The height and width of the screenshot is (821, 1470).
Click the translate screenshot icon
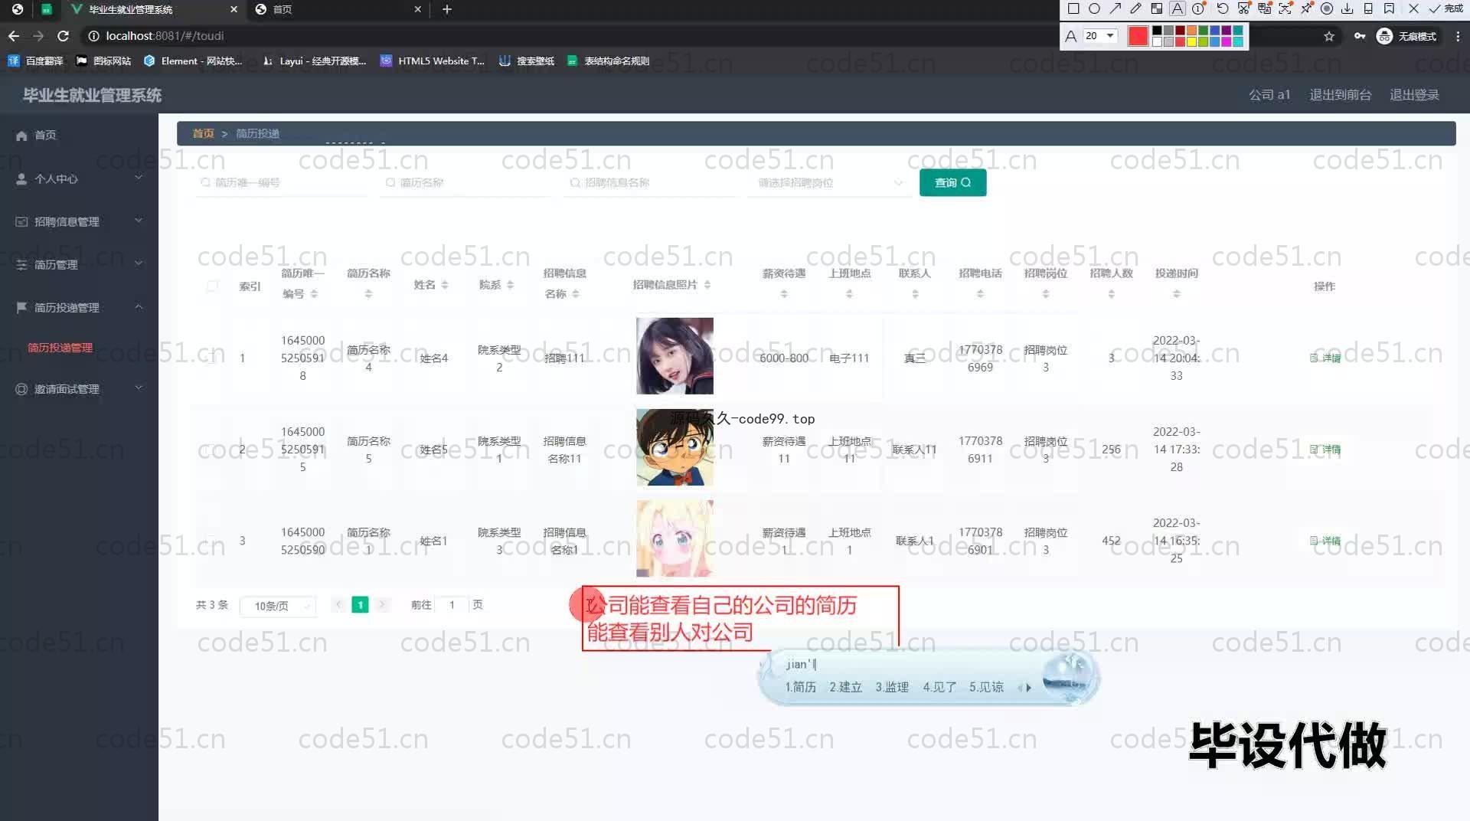click(1265, 9)
